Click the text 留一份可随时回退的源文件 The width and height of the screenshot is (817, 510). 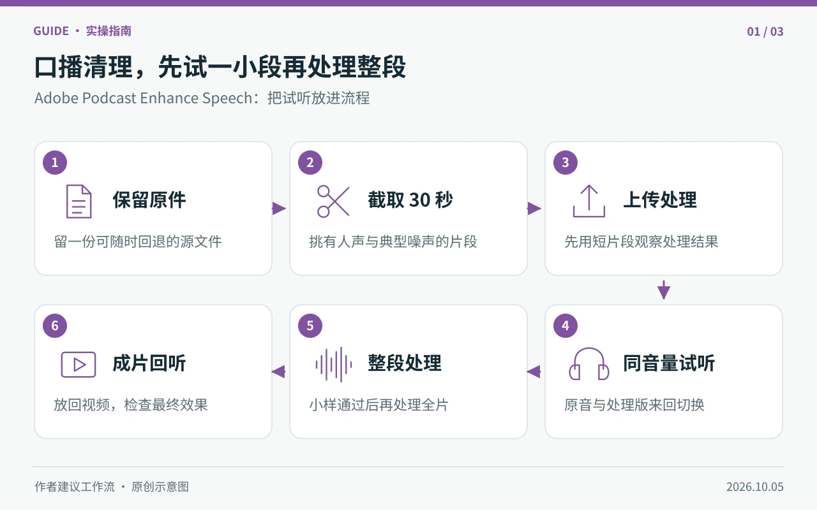pos(138,242)
